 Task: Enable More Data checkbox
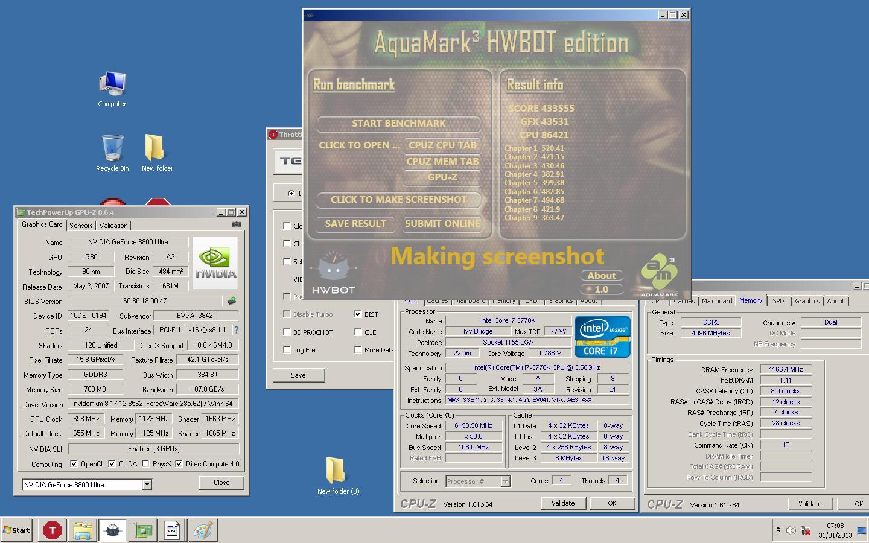358,349
